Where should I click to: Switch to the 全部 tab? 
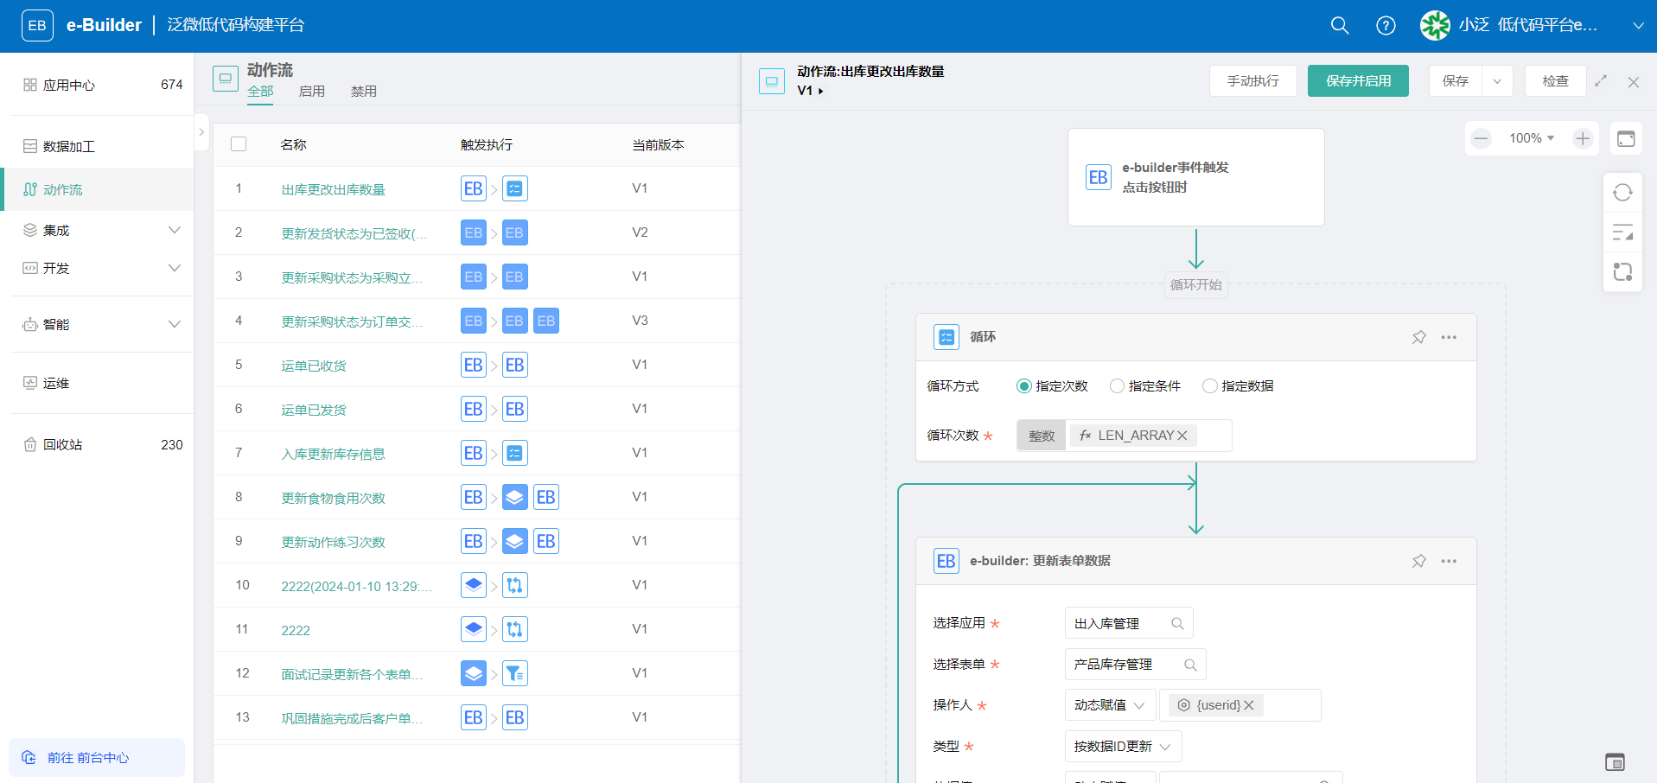point(260,92)
